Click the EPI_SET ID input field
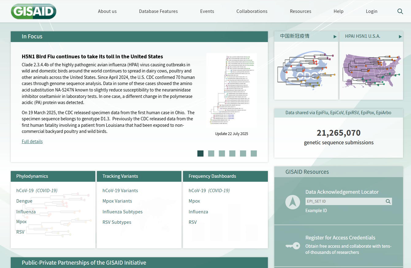The image size is (411, 268). pyautogui.click(x=345, y=201)
